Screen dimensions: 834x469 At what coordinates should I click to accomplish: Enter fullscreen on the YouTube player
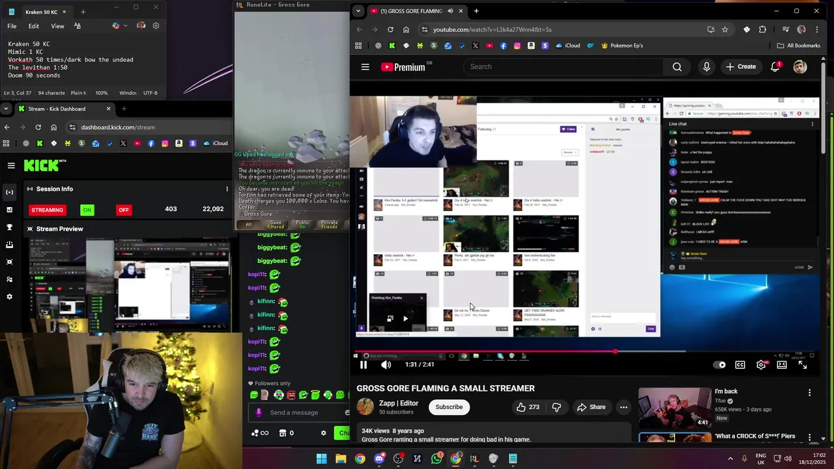pos(803,365)
